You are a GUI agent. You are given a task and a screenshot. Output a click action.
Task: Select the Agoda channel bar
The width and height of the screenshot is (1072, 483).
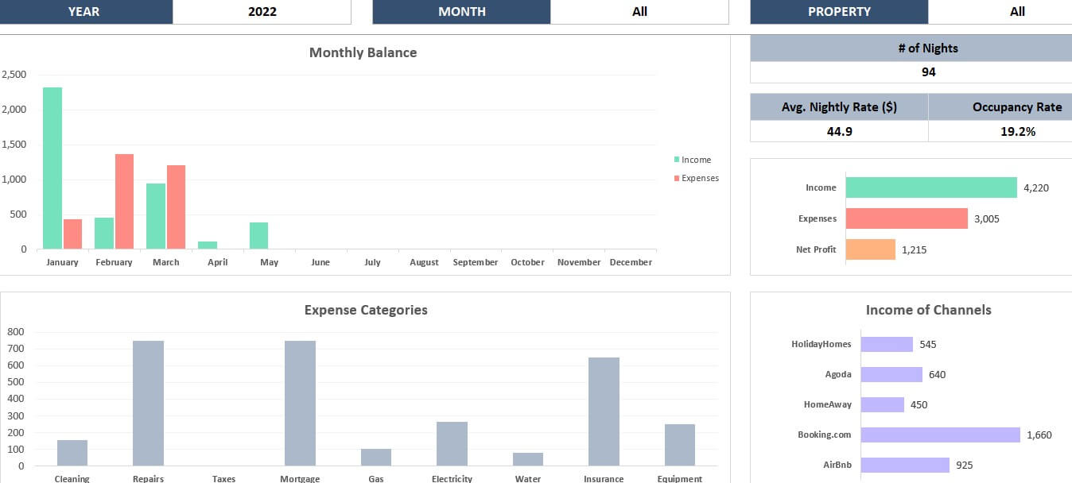pos(891,374)
